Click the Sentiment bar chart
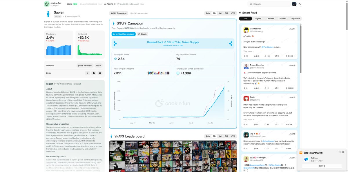 90,50
